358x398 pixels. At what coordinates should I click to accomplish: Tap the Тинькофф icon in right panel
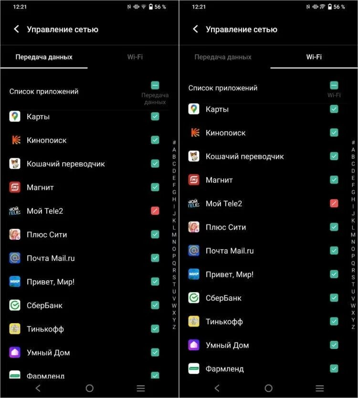[194, 322]
